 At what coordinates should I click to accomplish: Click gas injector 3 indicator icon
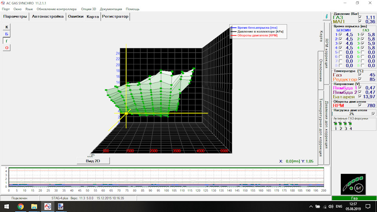click(346, 124)
